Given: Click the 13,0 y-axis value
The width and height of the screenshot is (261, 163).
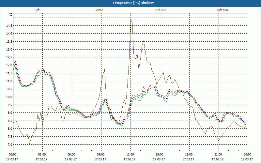Looking at the screenshot, I should tap(9, 50).
